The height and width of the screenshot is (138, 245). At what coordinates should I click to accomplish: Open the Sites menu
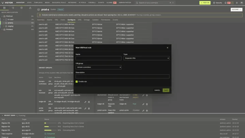click(29, 3)
